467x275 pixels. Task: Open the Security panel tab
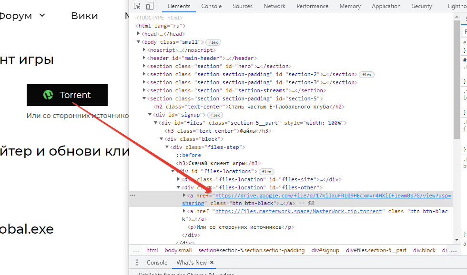(x=422, y=6)
